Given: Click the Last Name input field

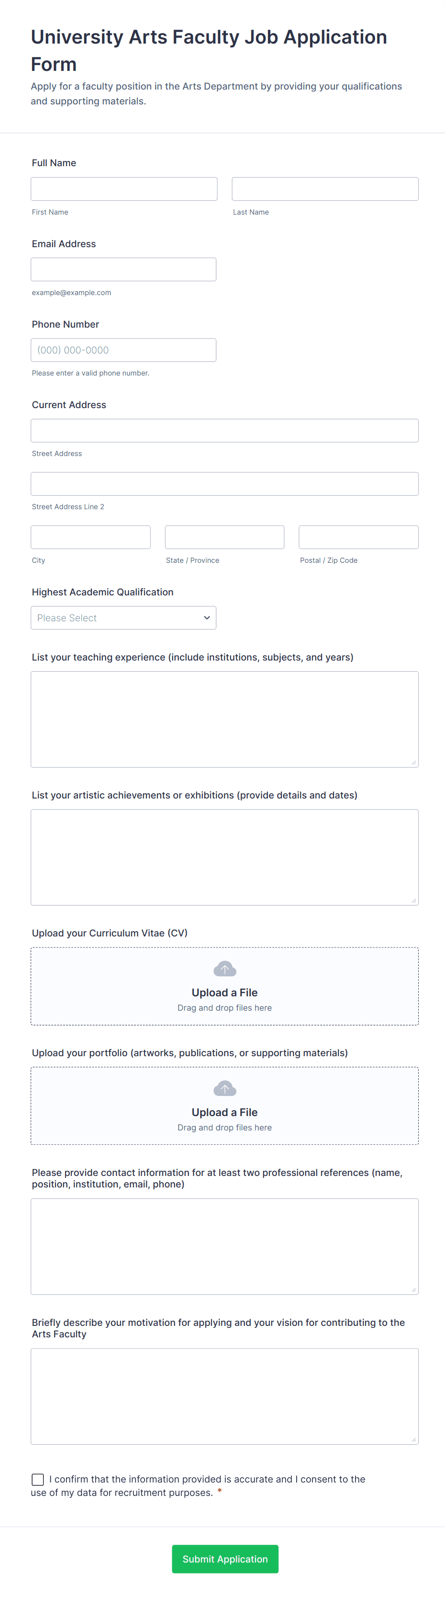Looking at the screenshot, I should pos(324,188).
